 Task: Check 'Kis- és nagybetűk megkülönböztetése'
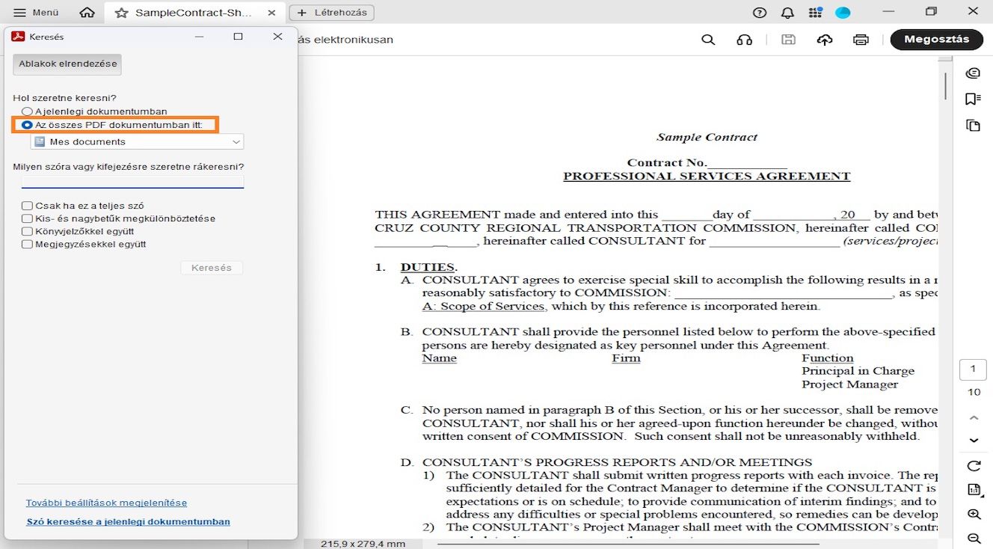tap(27, 218)
